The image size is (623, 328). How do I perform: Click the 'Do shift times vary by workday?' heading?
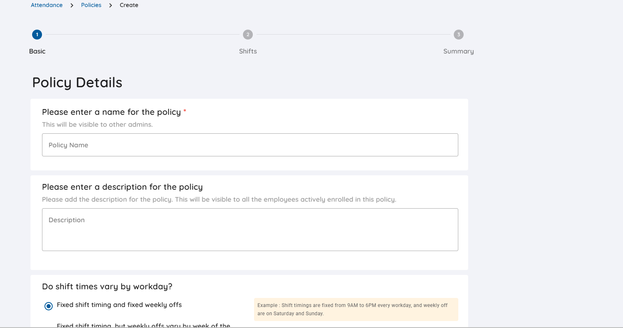click(107, 286)
